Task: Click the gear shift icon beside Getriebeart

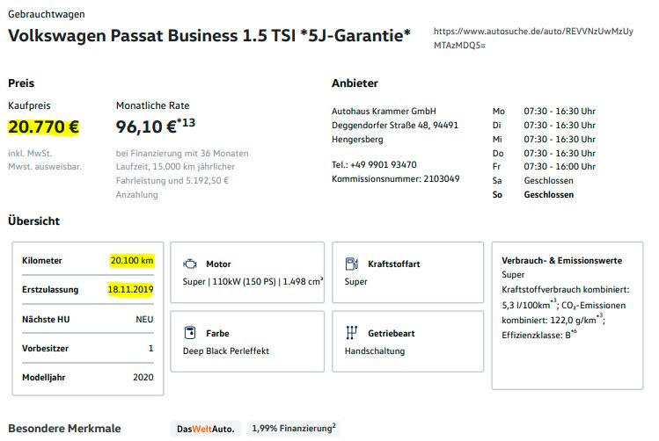Action: tap(351, 333)
